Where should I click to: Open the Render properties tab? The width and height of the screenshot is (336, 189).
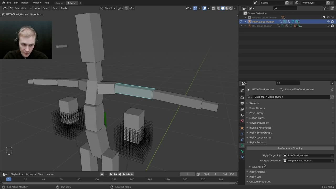(x=242, y=97)
